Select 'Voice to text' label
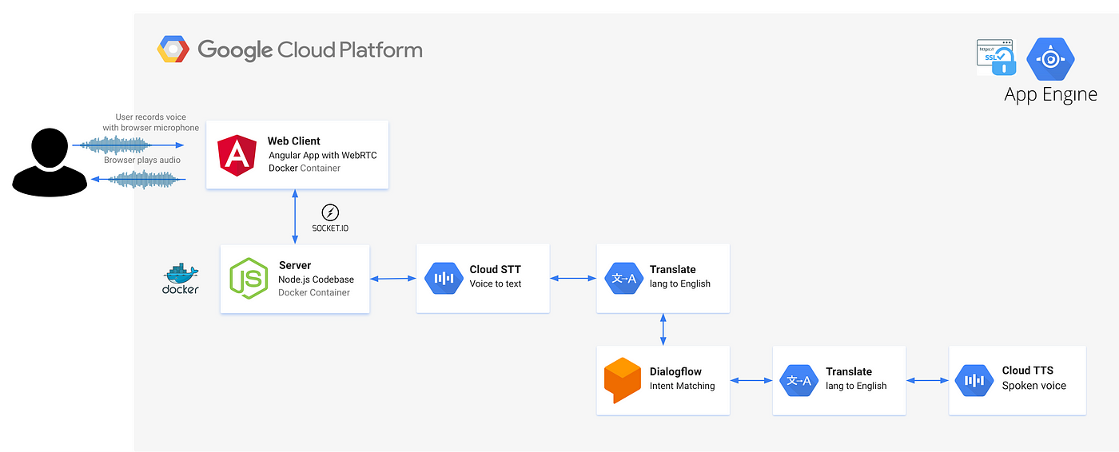 point(496,283)
